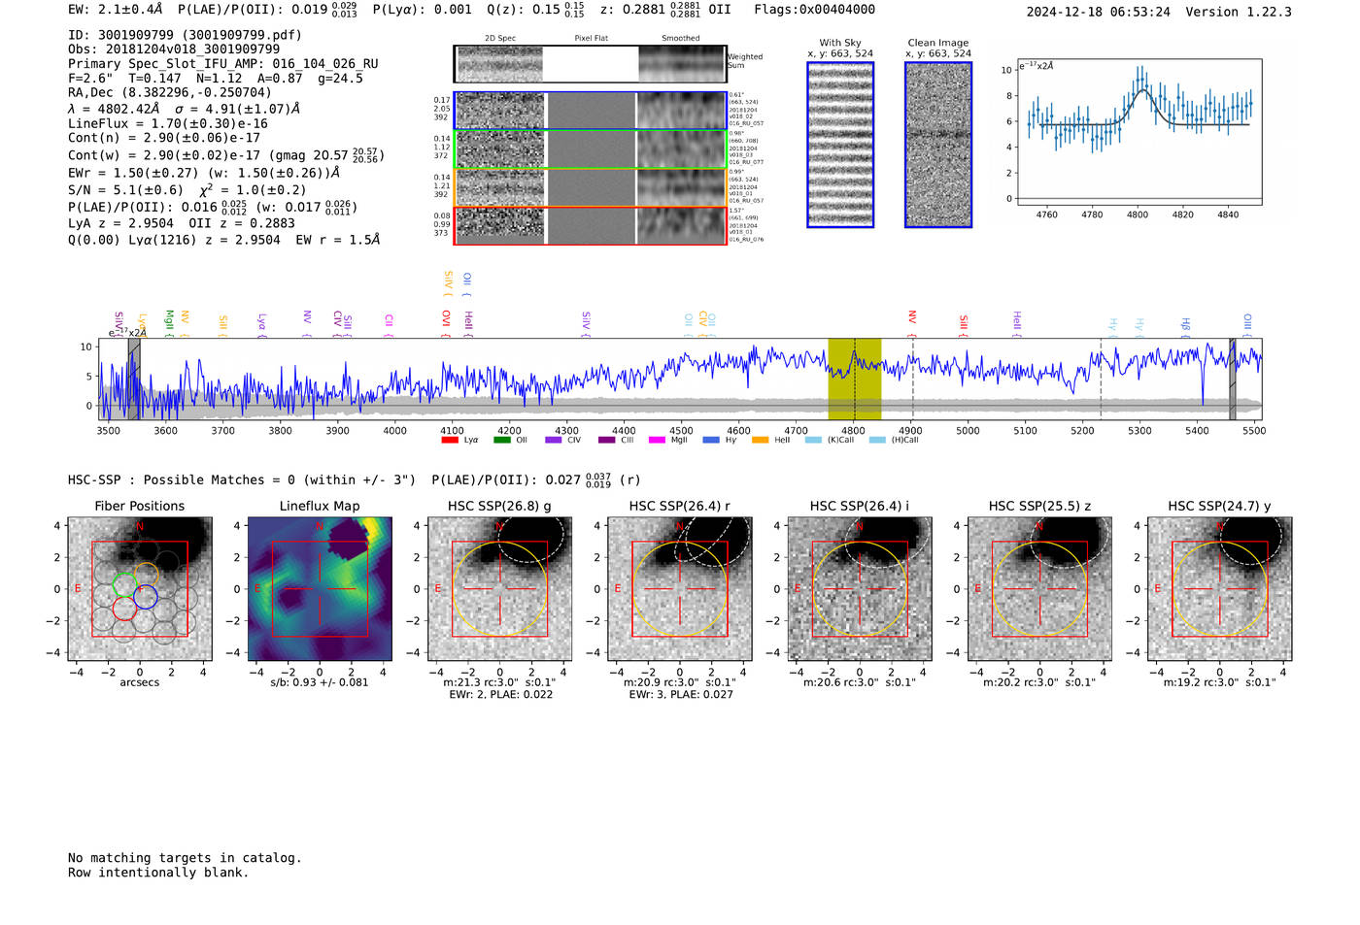Select the red-bordered fiber 2D spectrum row

tap(591, 225)
